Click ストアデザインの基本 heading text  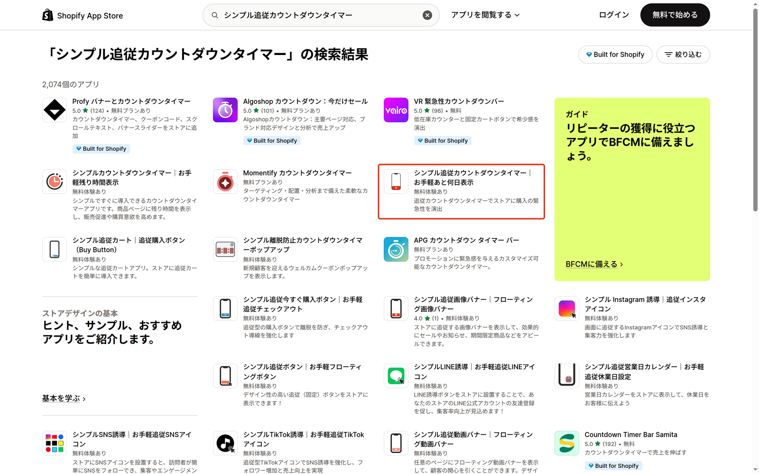(x=80, y=313)
